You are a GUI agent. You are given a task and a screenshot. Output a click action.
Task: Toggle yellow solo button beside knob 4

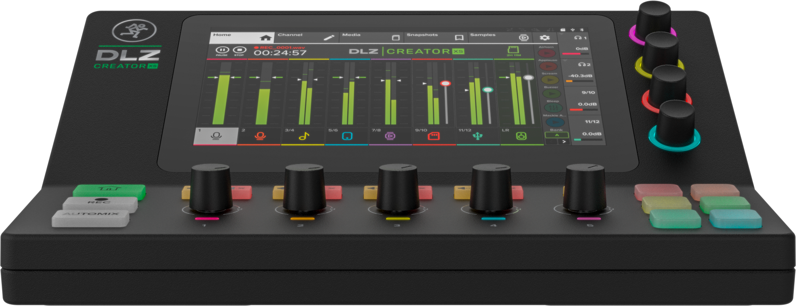[x=463, y=192]
